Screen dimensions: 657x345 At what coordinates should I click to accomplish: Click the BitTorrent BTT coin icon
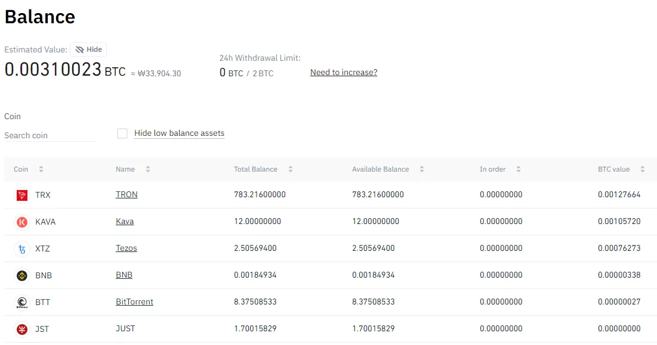tap(22, 302)
